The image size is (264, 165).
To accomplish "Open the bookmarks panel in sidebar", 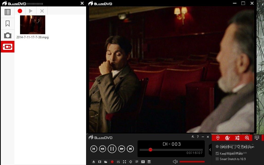I will [7, 24].
